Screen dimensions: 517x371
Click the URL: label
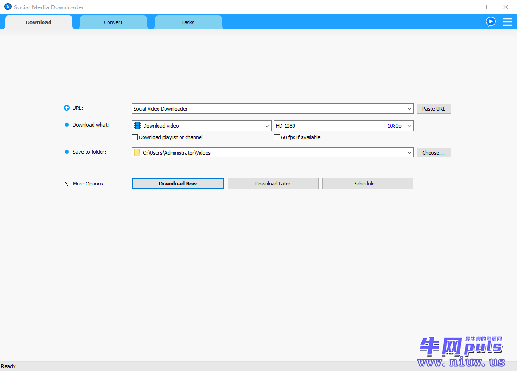(78, 108)
